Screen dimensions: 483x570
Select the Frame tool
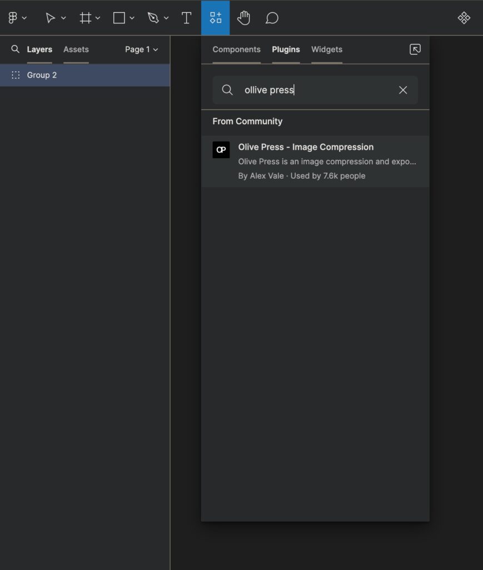[84, 17]
